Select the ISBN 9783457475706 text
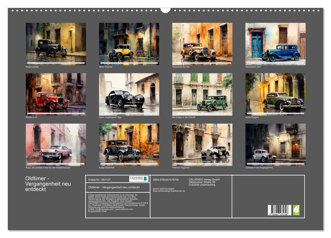The width and height of the screenshot is (331, 238). pyautogui.click(x=166, y=180)
